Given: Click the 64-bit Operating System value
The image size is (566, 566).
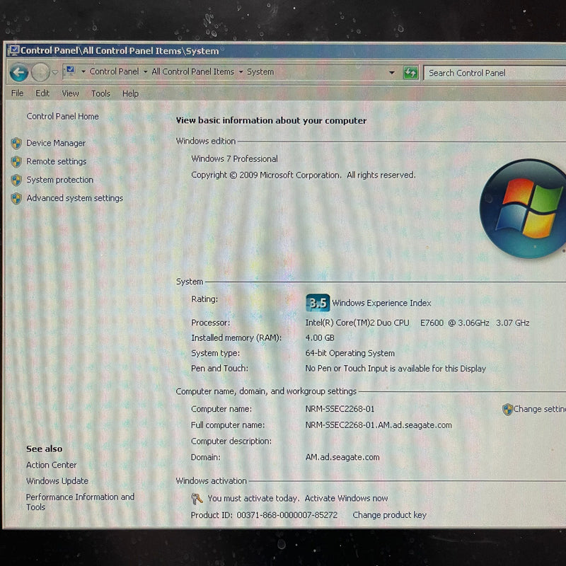Looking at the screenshot, I should [350, 353].
